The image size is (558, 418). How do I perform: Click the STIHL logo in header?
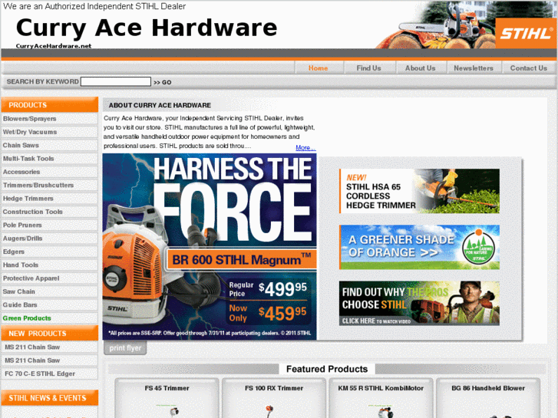526,34
